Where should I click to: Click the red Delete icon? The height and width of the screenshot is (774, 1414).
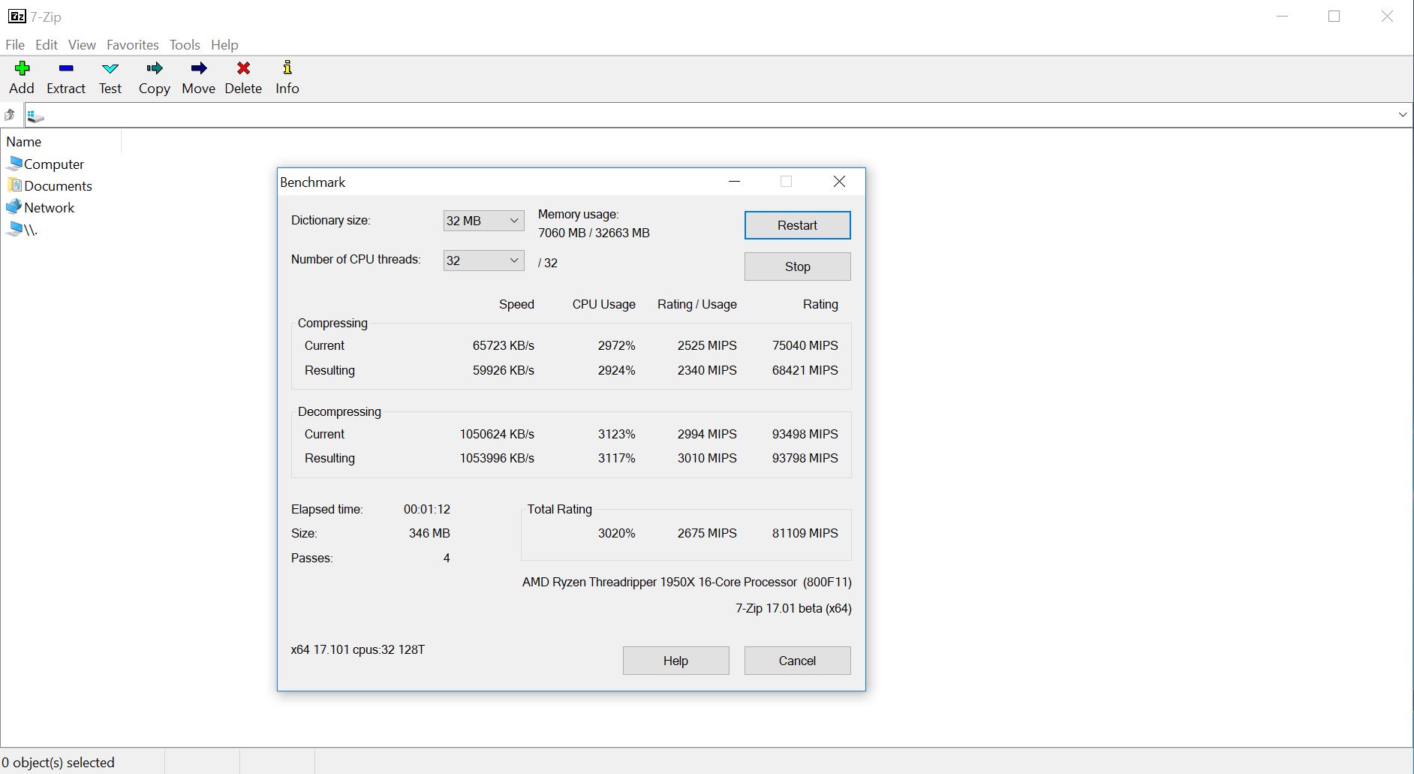pos(243,69)
